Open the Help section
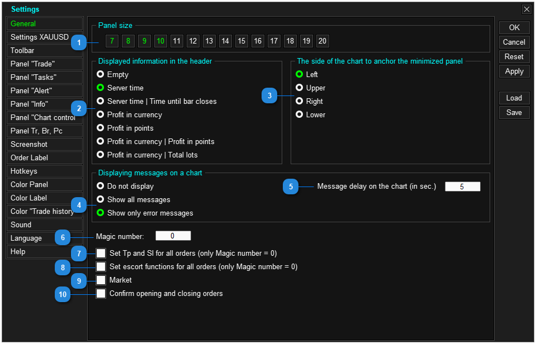Screen dimensions: 536x344 (45, 251)
